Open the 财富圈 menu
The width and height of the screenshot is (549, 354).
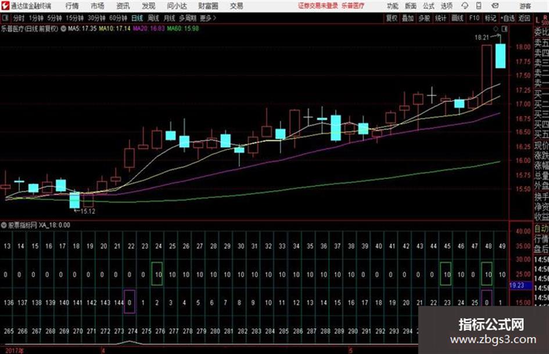coord(209,6)
